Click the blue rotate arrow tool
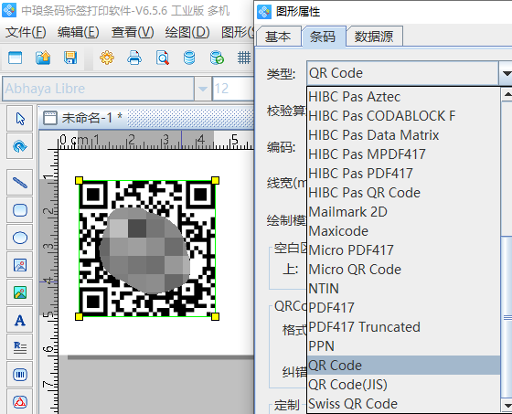 (x=20, y=146)
